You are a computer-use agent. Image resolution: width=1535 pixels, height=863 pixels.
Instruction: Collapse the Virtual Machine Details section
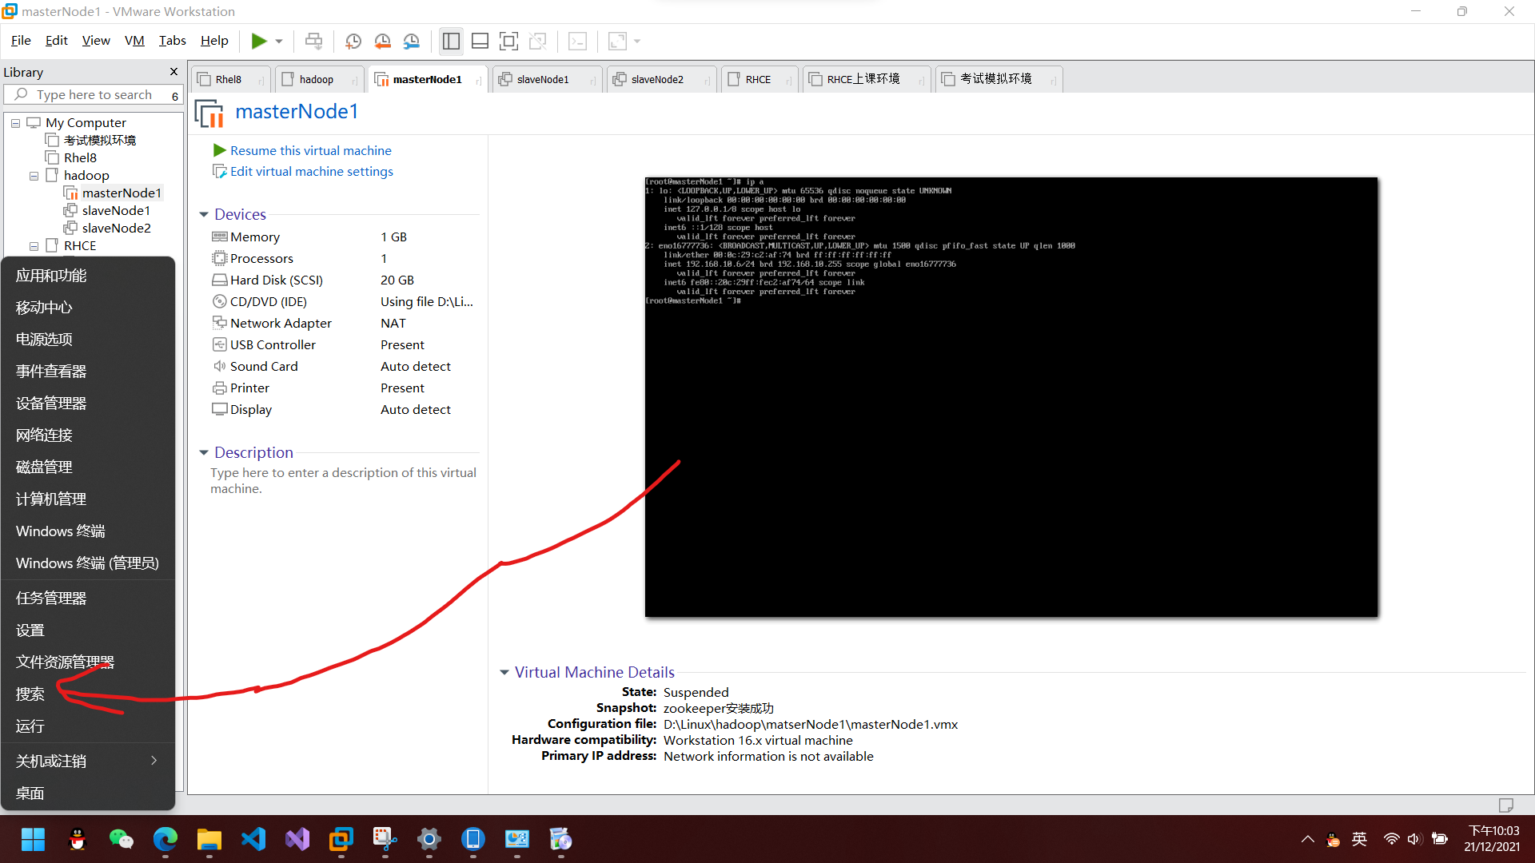pos(505,672)
